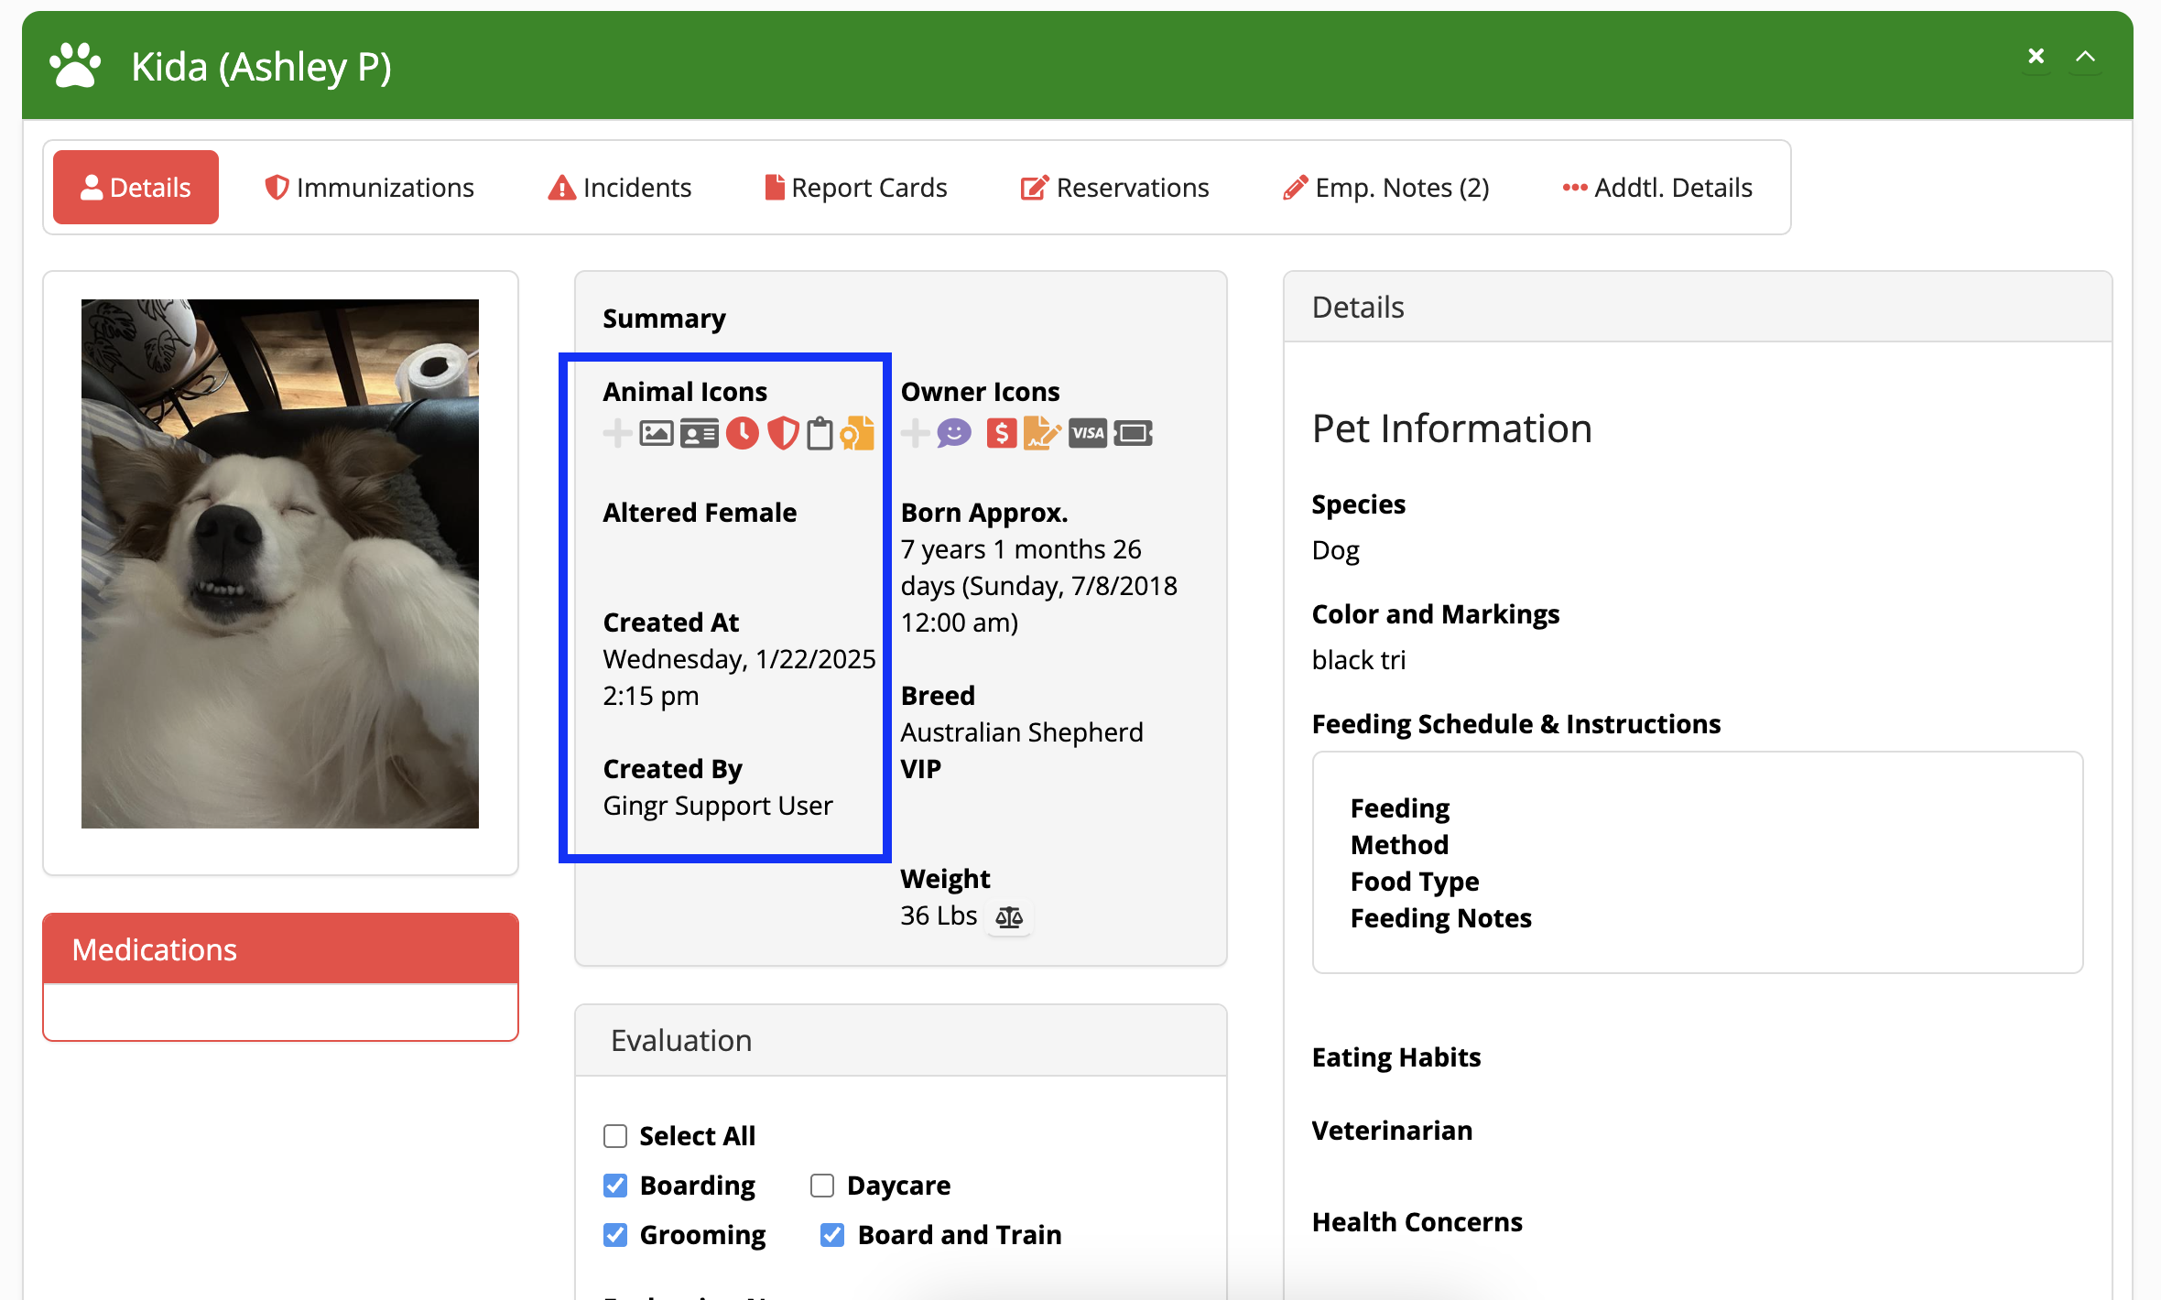Screen dimensions: 2161x1300
Task: Uncheck the Grooming checkbox
Action: coord(615,1235)
